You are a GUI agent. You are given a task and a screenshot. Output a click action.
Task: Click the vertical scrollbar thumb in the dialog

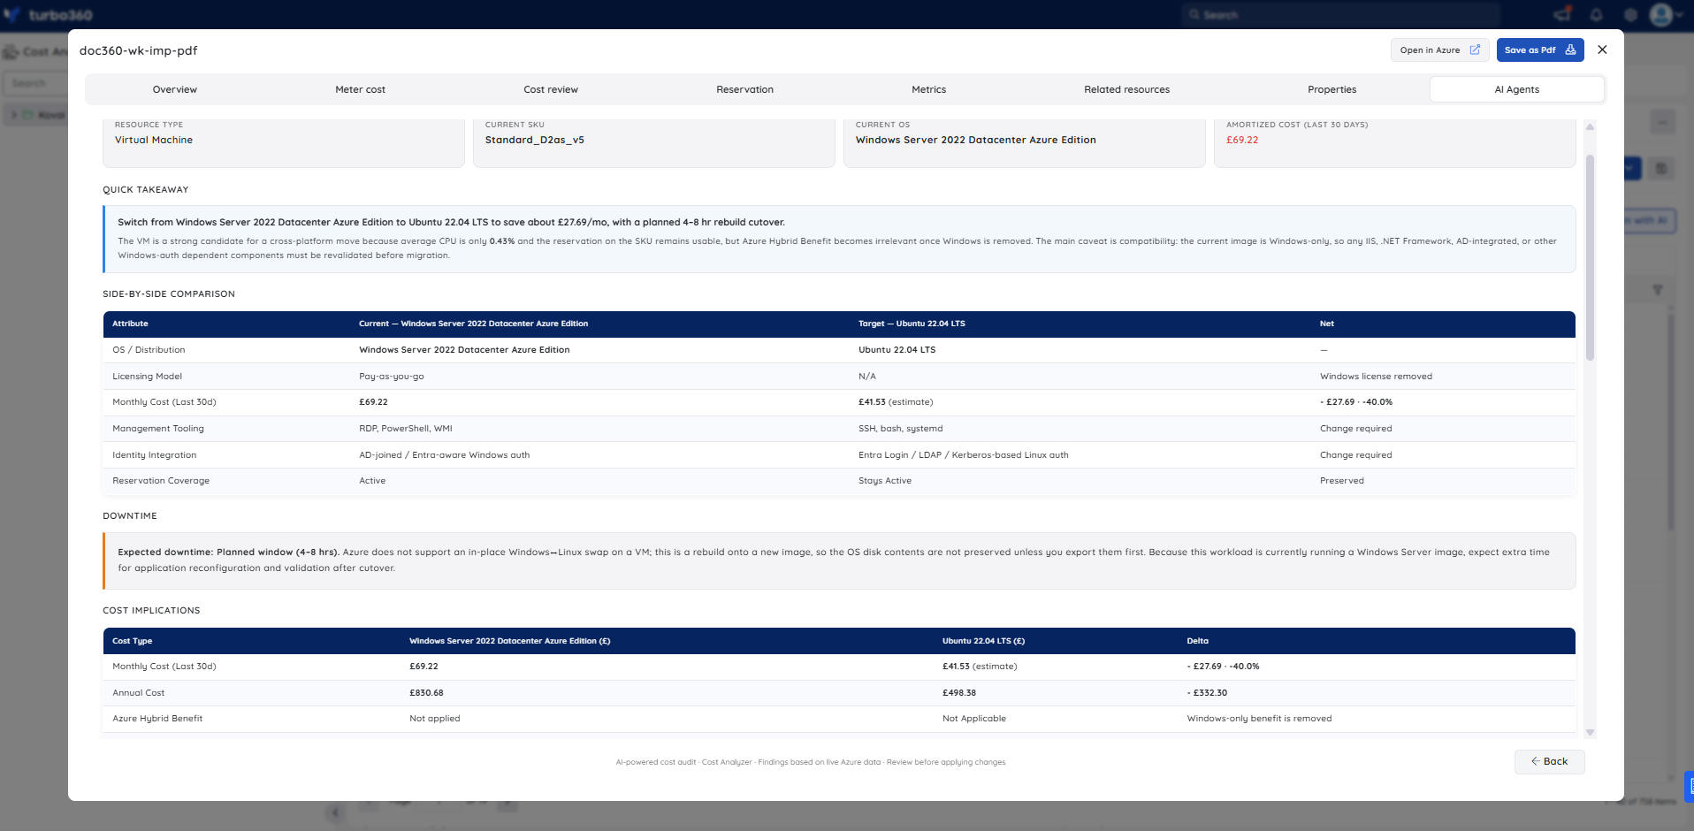[x=1590, y=256]
